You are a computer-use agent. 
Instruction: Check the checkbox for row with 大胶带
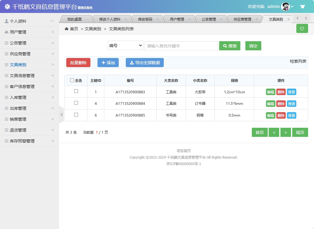(x=76, y=92)
